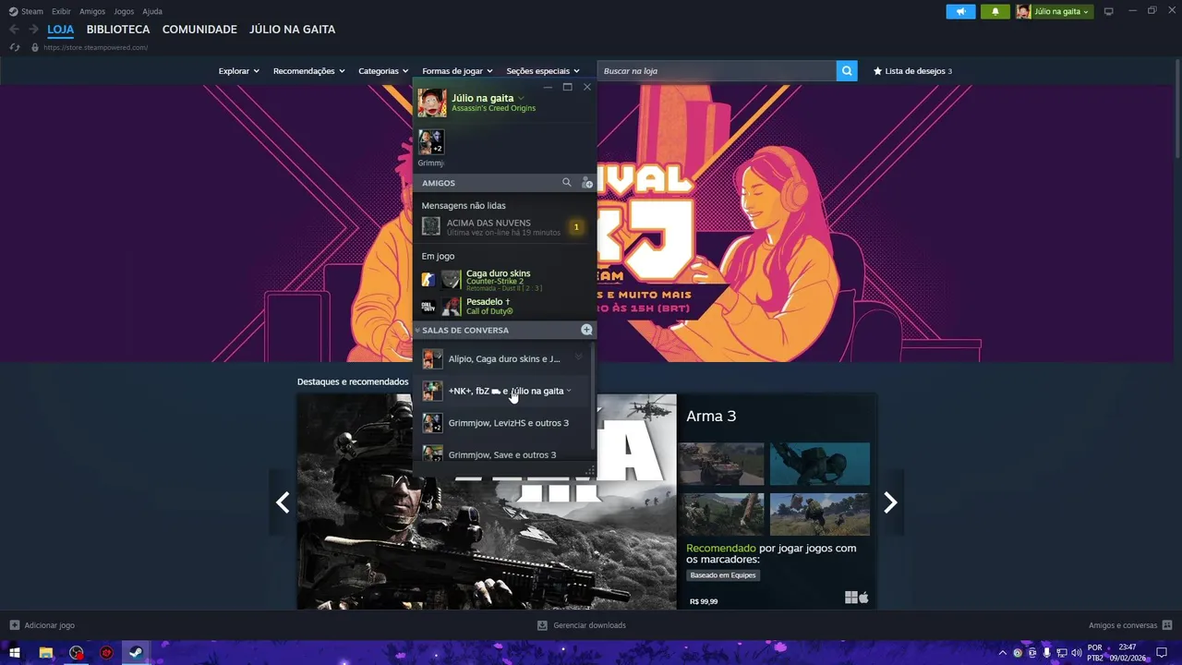The height and width of the screenshot is (665, 1182).
Task: Select friend Caga duro skins
Action: pos(503,279)
